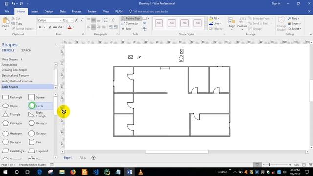Click Tell me what you want to do

148,11
